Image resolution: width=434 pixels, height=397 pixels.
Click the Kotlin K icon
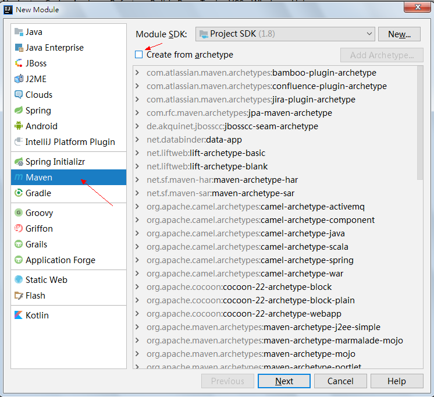(x=19, y=315)
